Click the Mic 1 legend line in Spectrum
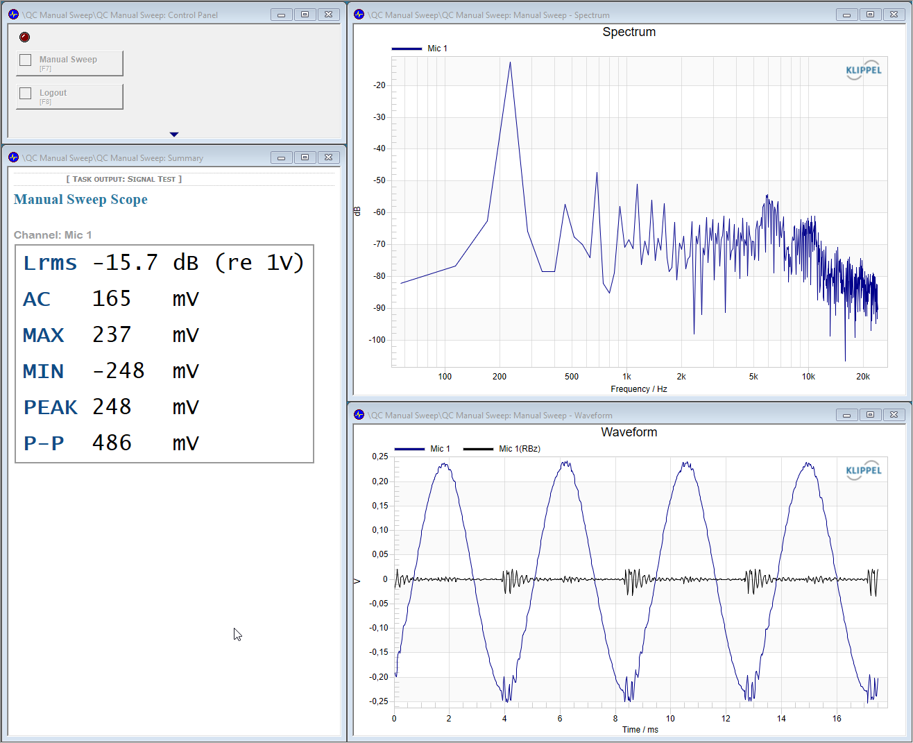The image size is (913, 743). pos(407,49)
